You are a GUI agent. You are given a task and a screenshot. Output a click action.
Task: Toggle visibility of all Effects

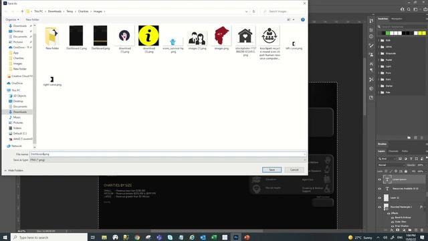[389, 214]
